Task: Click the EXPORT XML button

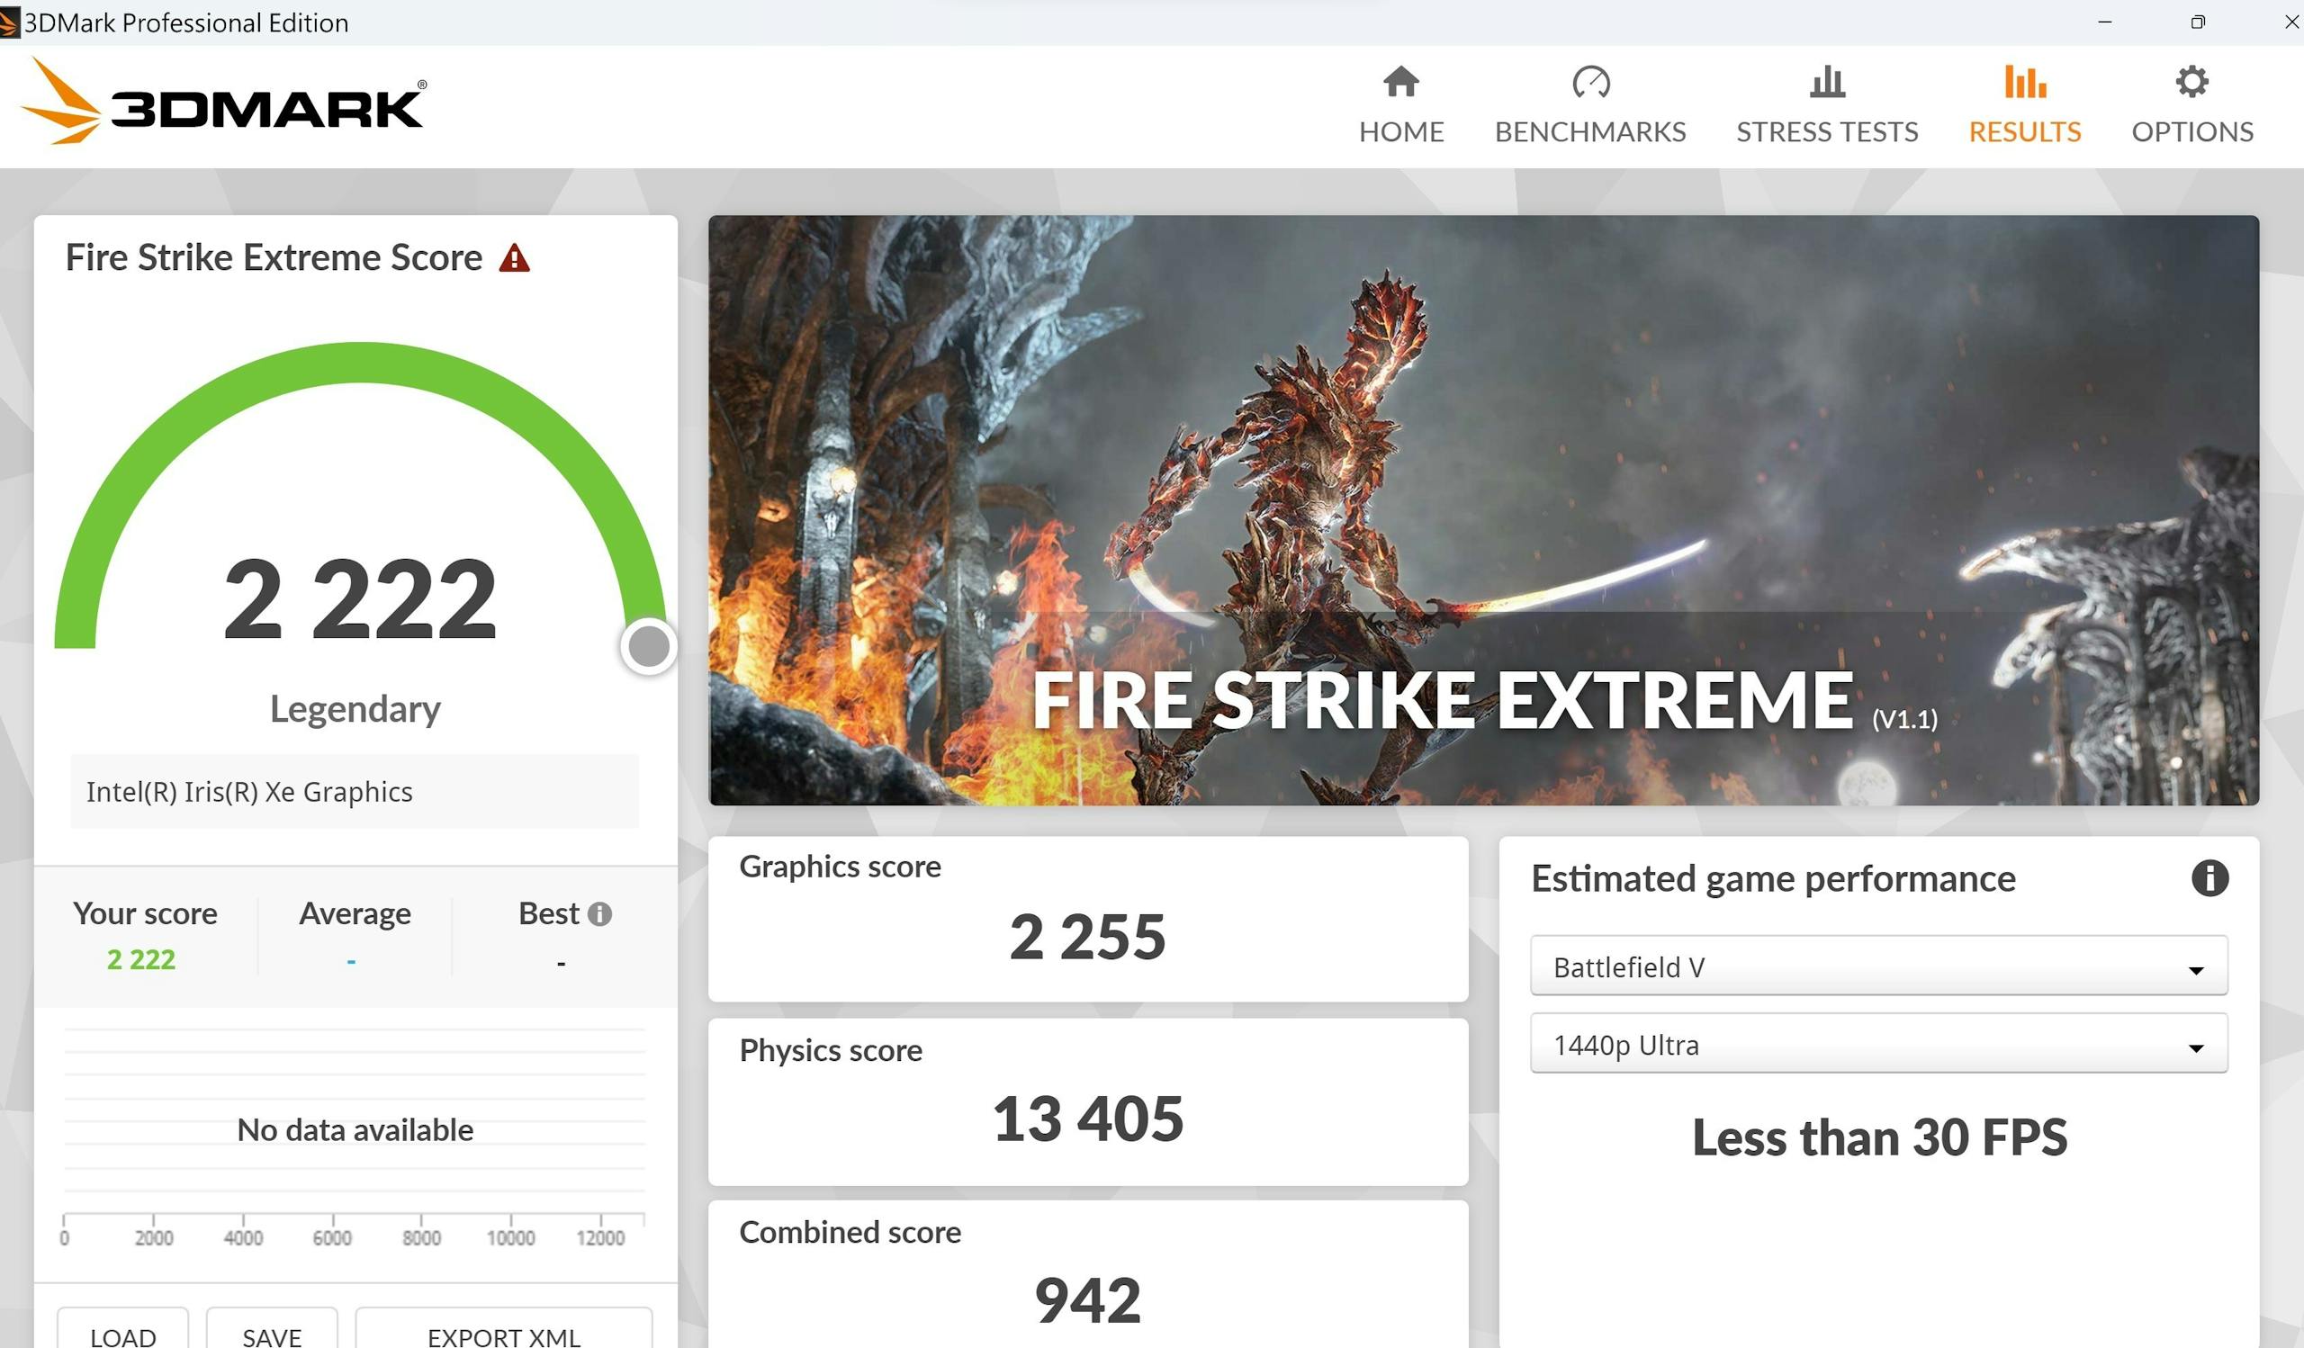Action: coord(503,1335)
